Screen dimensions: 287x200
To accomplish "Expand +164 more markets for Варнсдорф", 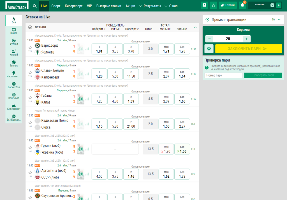I will [x=193, y=49].
